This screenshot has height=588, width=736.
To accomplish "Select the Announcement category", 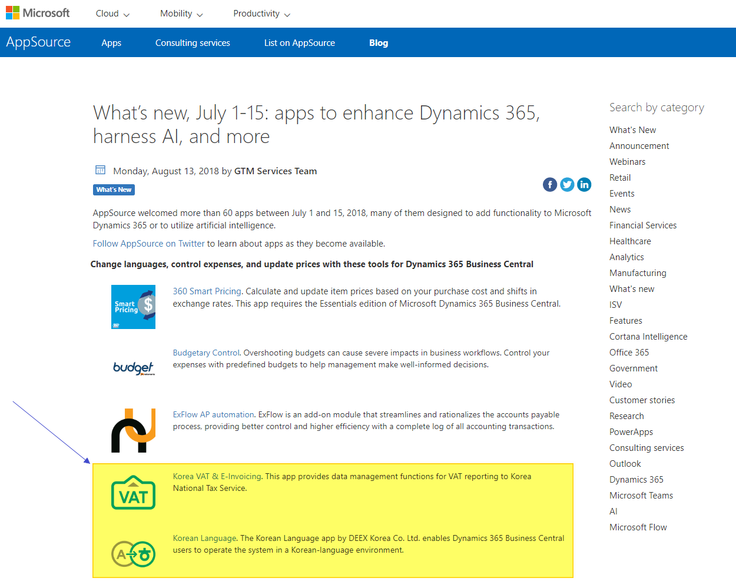I will click(639, 146).
